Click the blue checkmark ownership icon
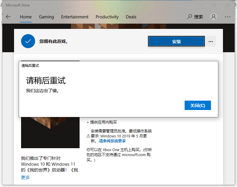 pos(28,41)
